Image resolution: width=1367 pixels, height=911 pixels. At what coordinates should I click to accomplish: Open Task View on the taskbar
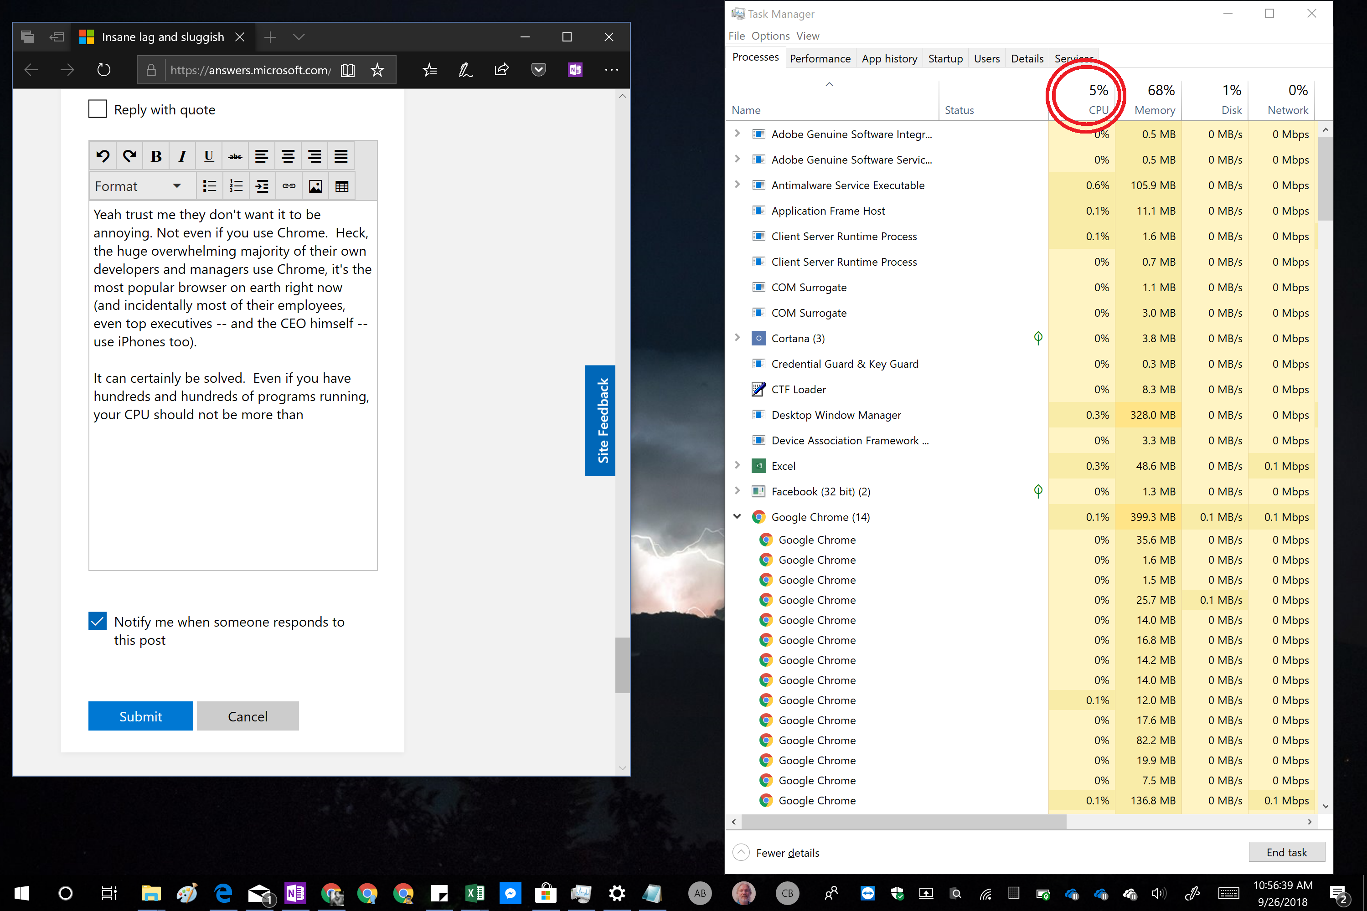[x=108, y=893]
